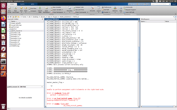The width and height of the screenshot is (177, 110).
Task: Expand Clear Workspace dropdown
Action: click(65, 12)
